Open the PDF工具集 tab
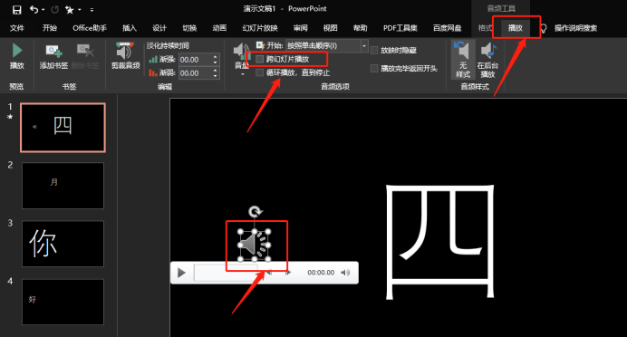This screenshot has width=627, height=337. (x=400, y=28)
